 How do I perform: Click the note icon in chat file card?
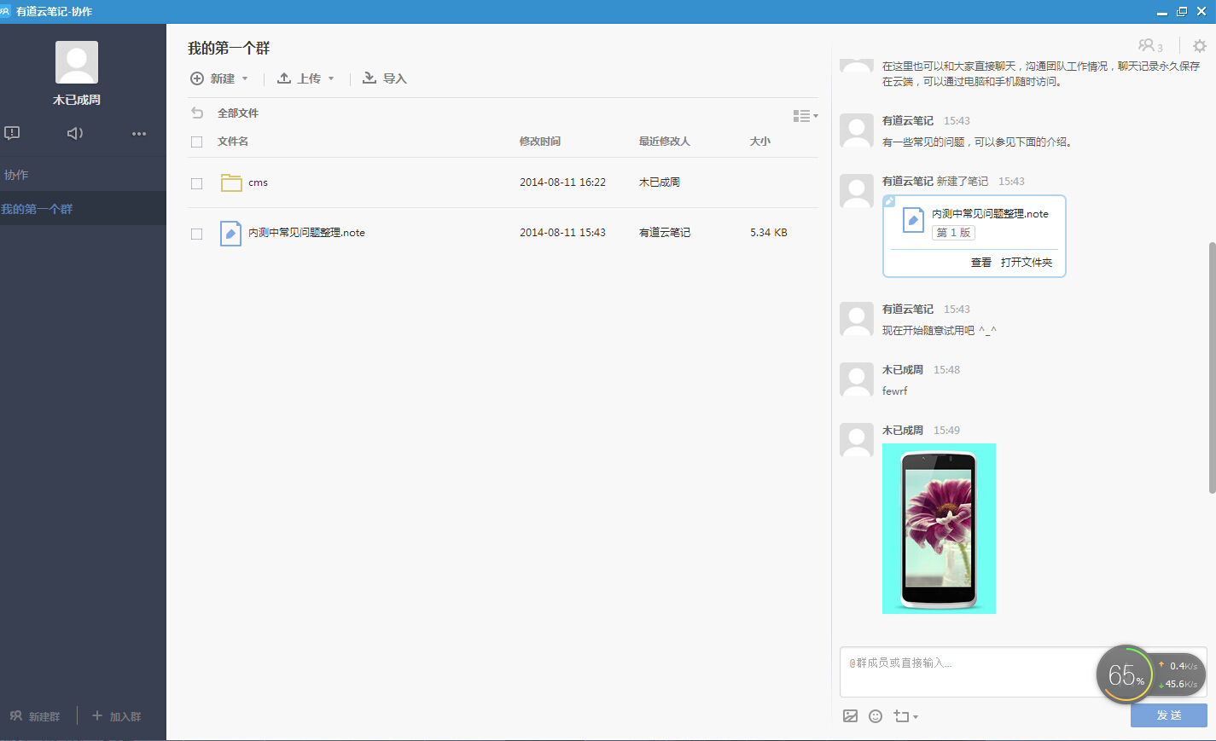pos(913,220)
